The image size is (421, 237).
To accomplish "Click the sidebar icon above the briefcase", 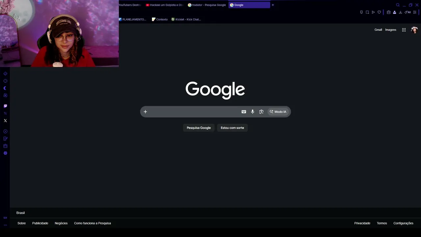I will pyautogui.click(x=5, y=139).
